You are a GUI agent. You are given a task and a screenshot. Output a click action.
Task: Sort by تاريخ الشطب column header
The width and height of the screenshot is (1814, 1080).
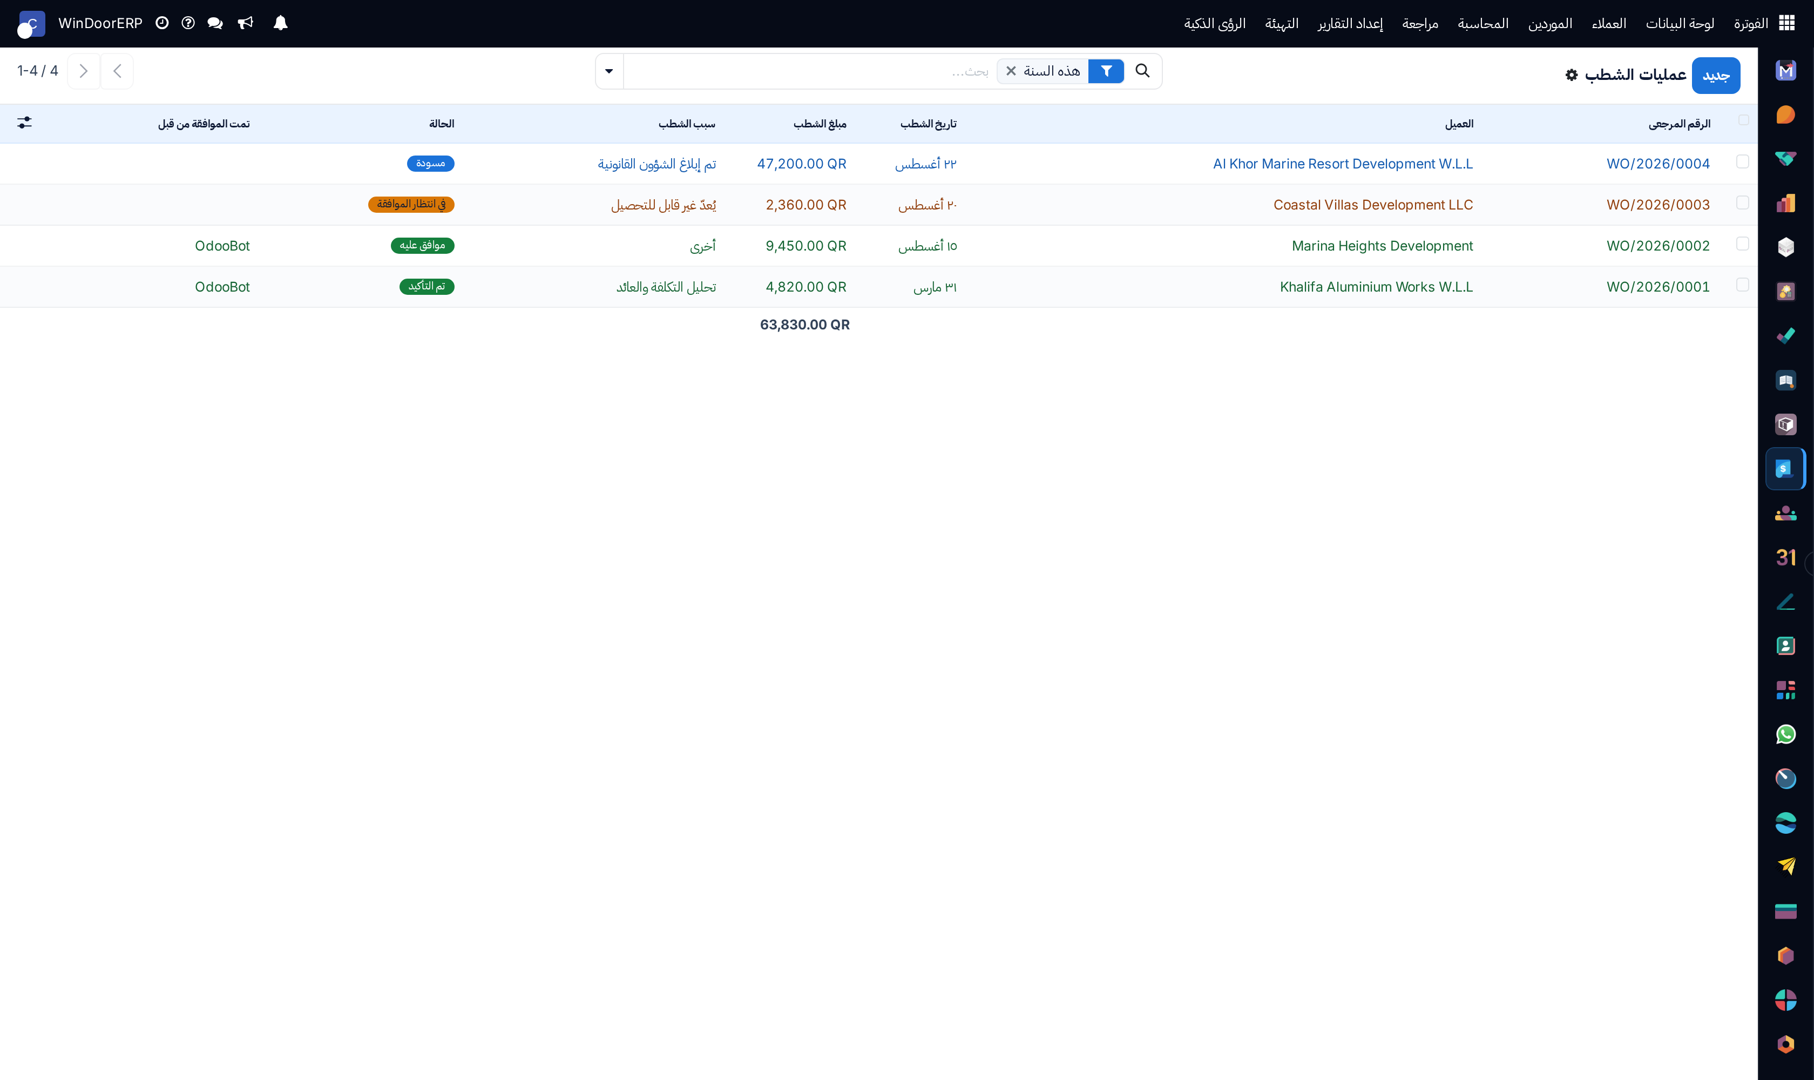point(929,124)
